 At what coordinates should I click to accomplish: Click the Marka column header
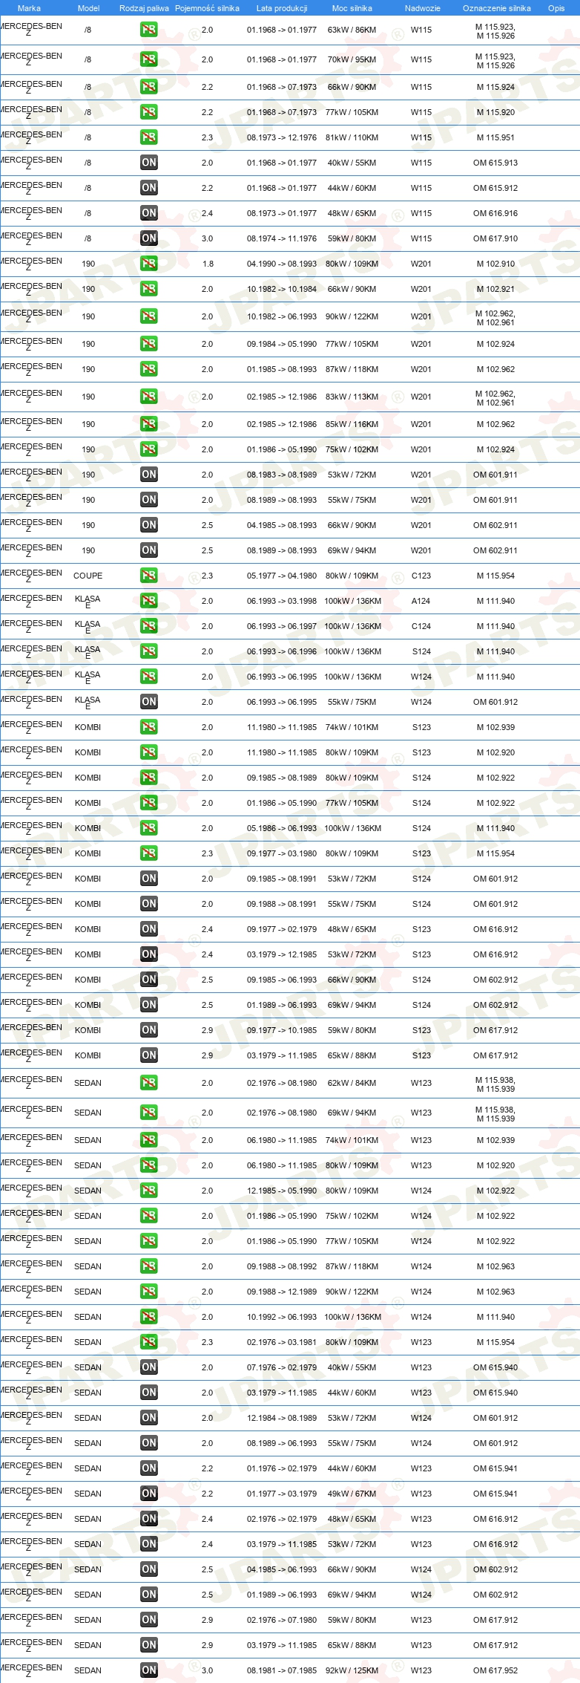pos(29,8)
